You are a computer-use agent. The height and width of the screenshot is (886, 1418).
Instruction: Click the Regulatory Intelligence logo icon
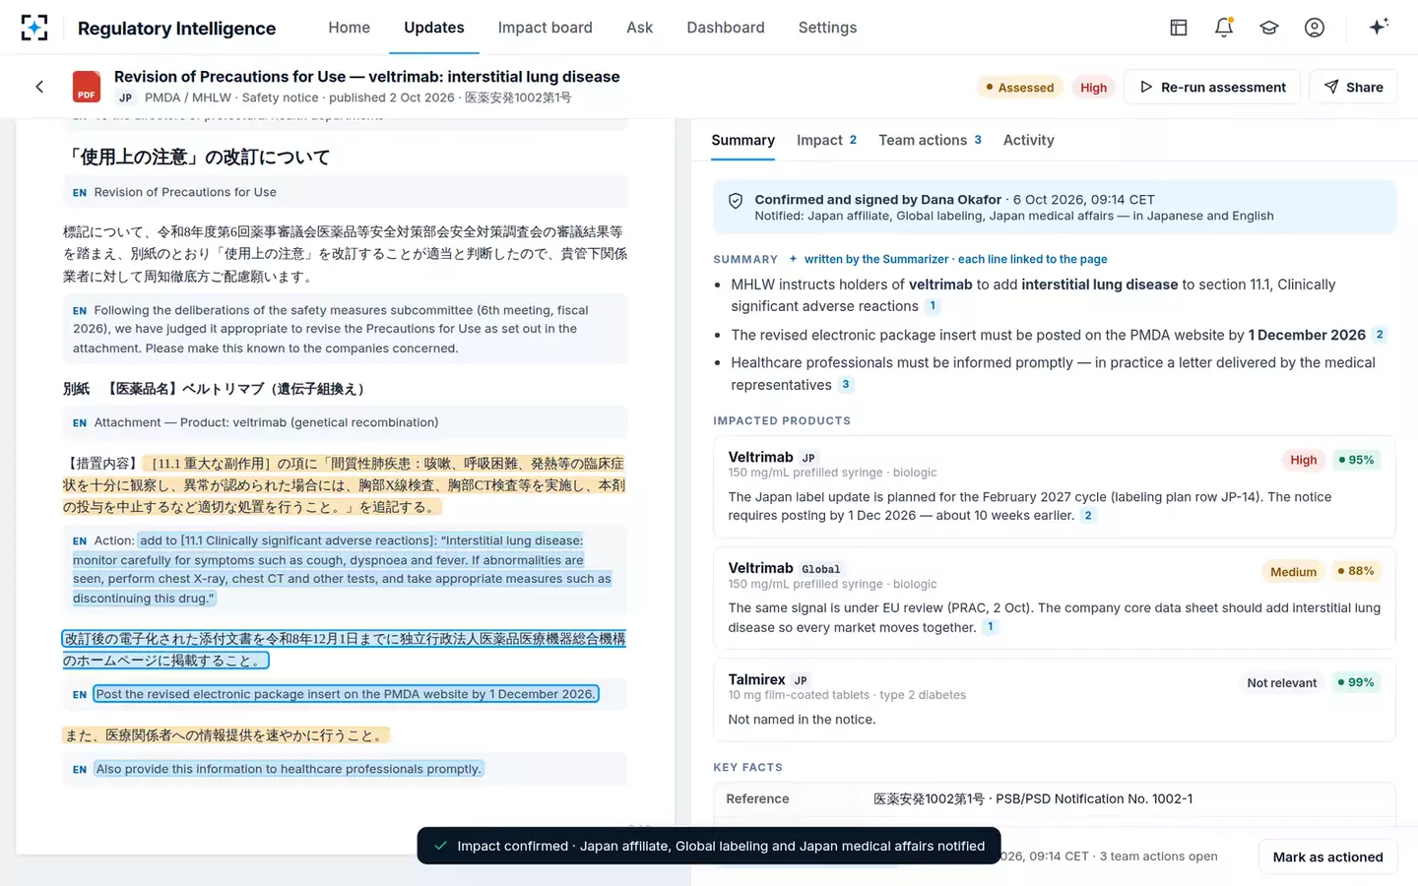[34, 28]
